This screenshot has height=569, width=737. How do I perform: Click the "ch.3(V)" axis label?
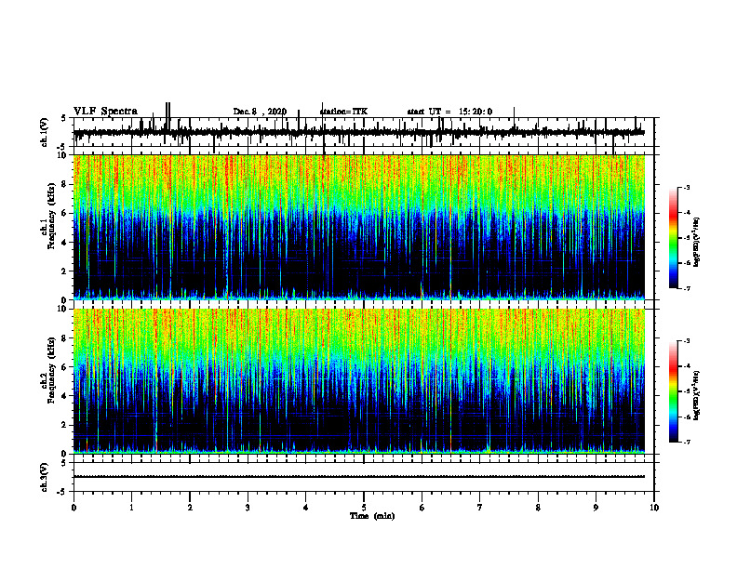click(x=44, y=477)
